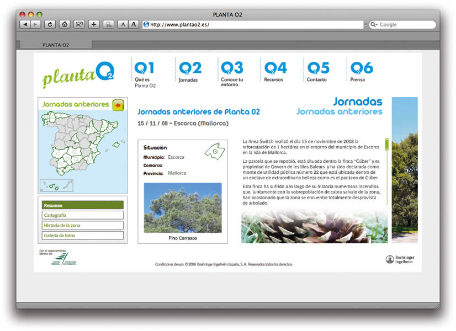Open the O5 Contacto section
Image resolution: width=456 pixels, height=331 pixels.
click(318, 72)
